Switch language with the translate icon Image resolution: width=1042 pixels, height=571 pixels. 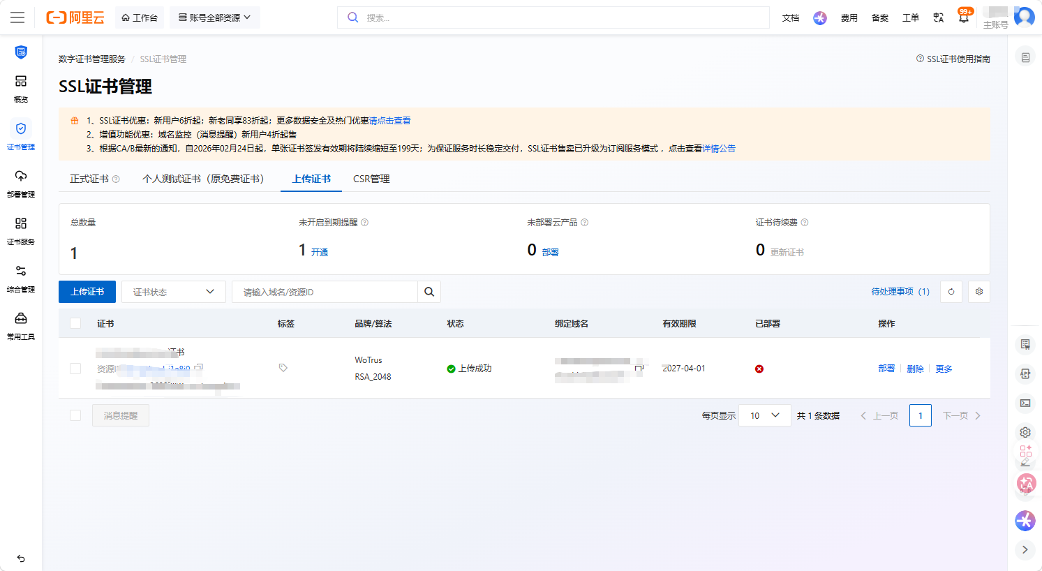tap(939, 17)
